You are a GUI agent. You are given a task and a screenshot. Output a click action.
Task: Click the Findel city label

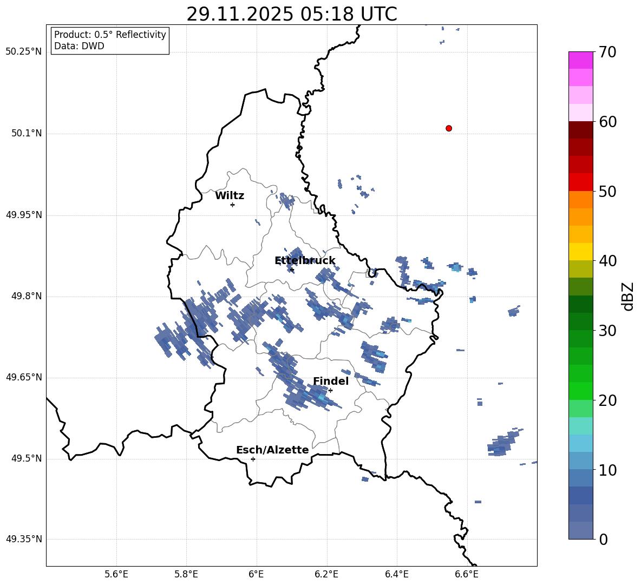tap(331, 381)
